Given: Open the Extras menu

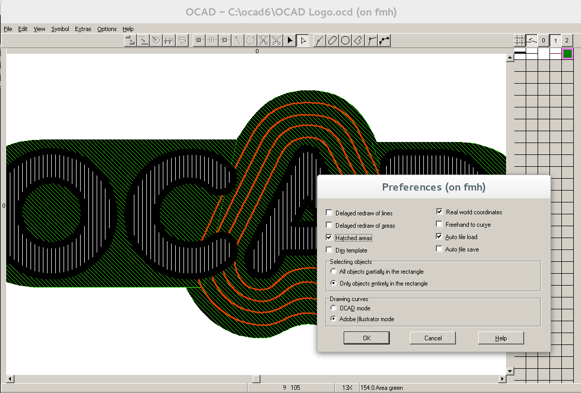Looking at the screenshot, I should tap(83, 29).
